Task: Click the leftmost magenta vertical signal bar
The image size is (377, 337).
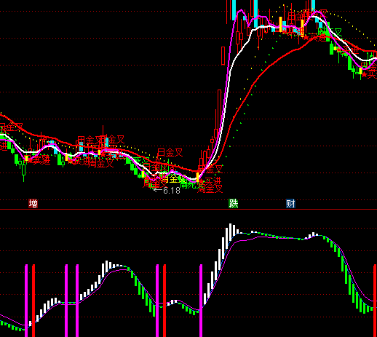Action: coord(26,301)
